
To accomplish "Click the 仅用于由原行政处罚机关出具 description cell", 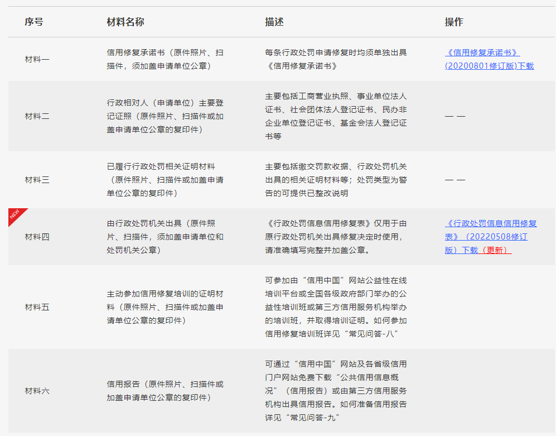I will tap(336, 237).
